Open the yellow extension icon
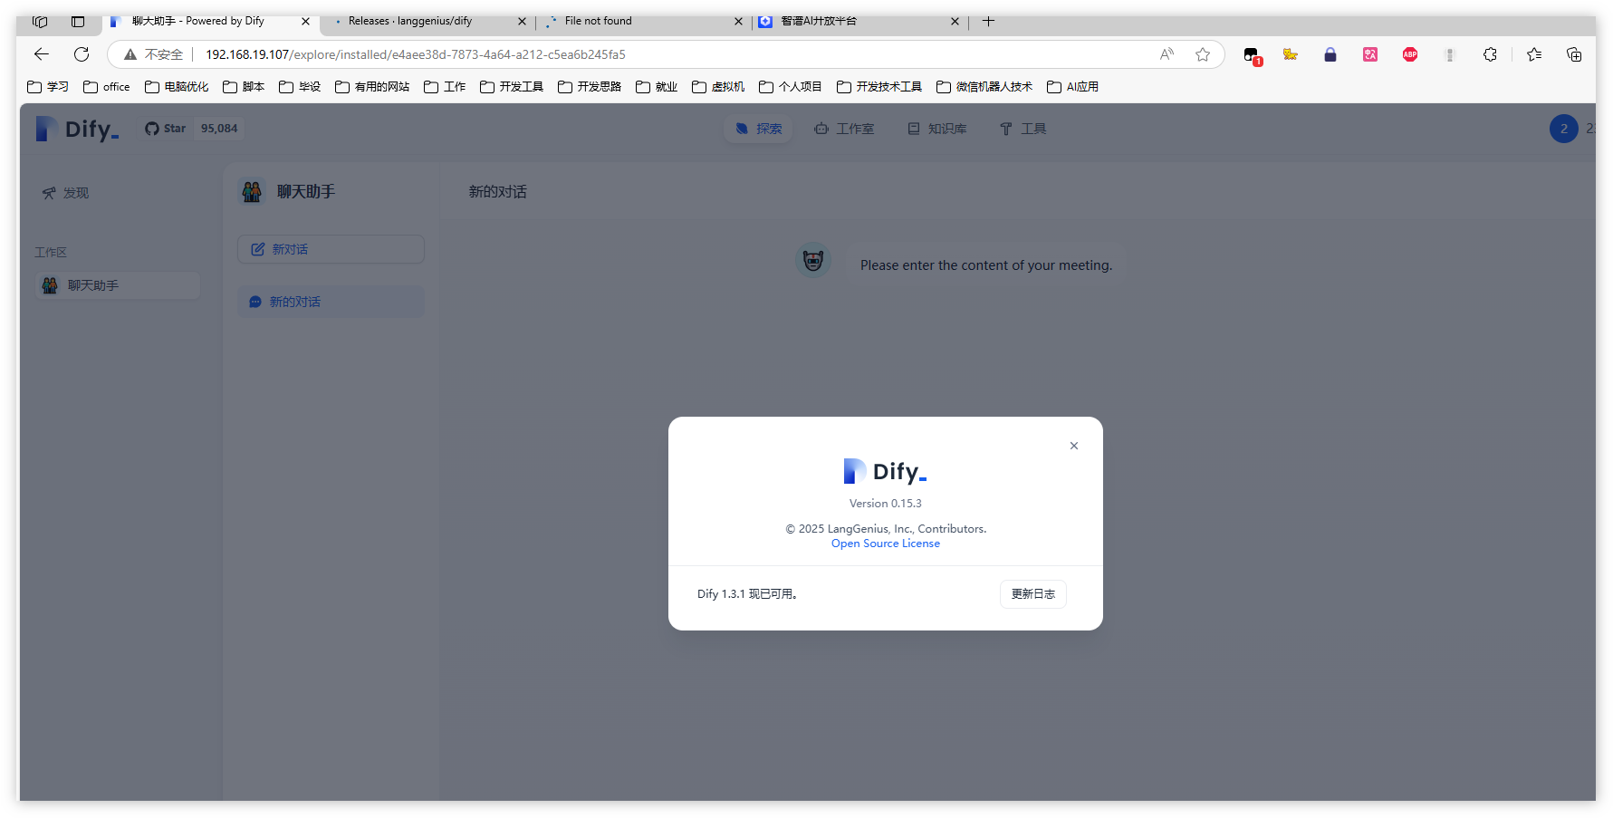 (1291, 54)
